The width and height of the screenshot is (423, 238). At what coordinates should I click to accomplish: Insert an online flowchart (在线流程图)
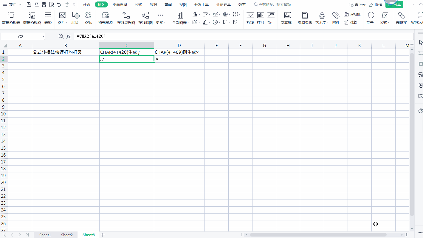click(126, 18)
